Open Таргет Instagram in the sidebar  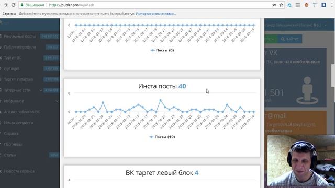click(x=19, y=79)
